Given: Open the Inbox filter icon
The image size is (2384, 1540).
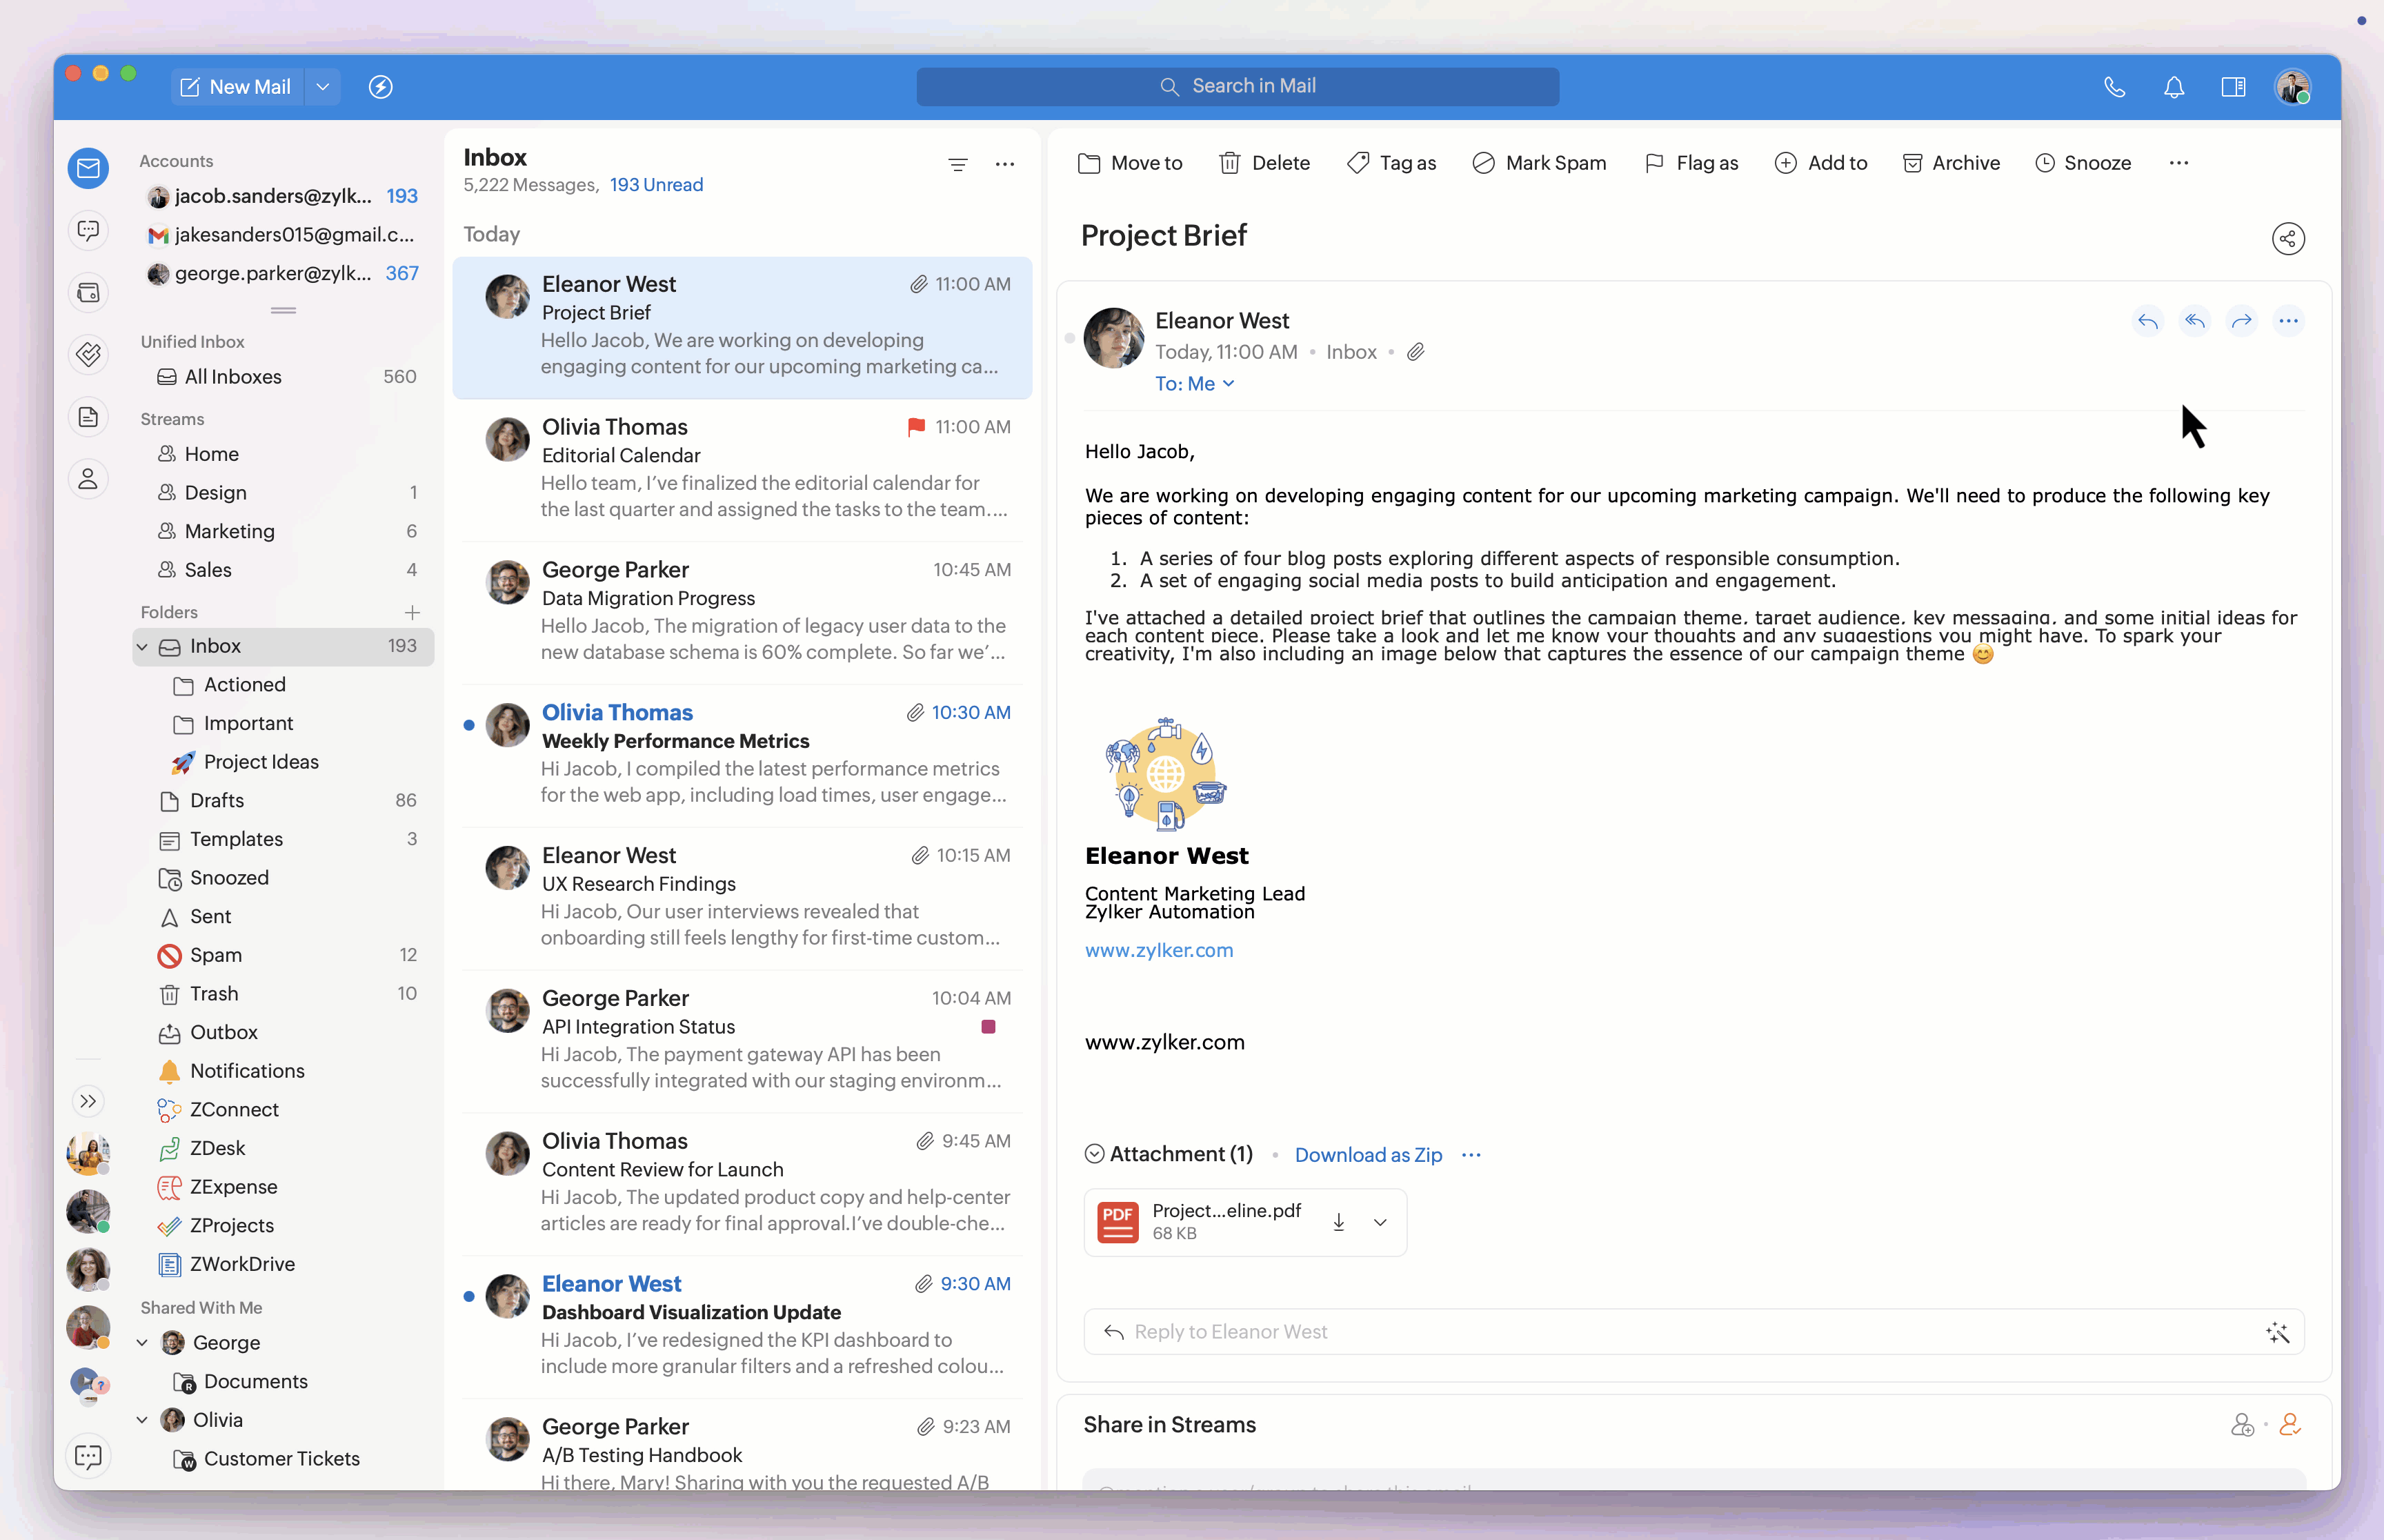Looking at the screenshot, I should coord(957,164).
